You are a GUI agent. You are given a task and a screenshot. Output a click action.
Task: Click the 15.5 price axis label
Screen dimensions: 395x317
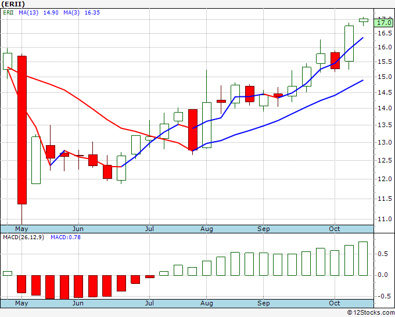point(385,62)
